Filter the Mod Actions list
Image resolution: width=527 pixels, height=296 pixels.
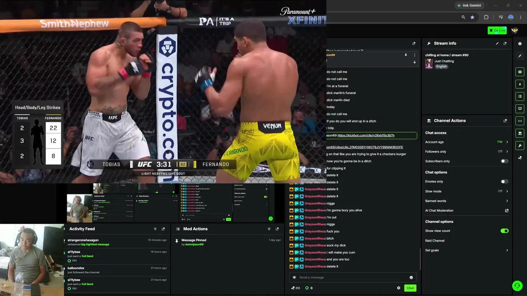pyautogui.click(x=269, y=229)
